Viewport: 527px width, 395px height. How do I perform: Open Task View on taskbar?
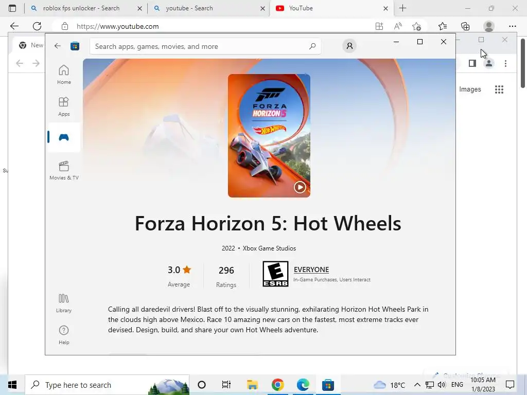coord(226,385)
